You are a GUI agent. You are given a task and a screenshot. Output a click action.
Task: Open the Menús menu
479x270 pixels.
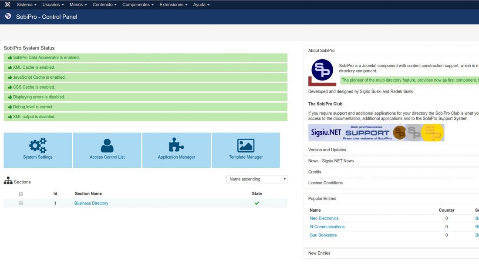(78, 5)
